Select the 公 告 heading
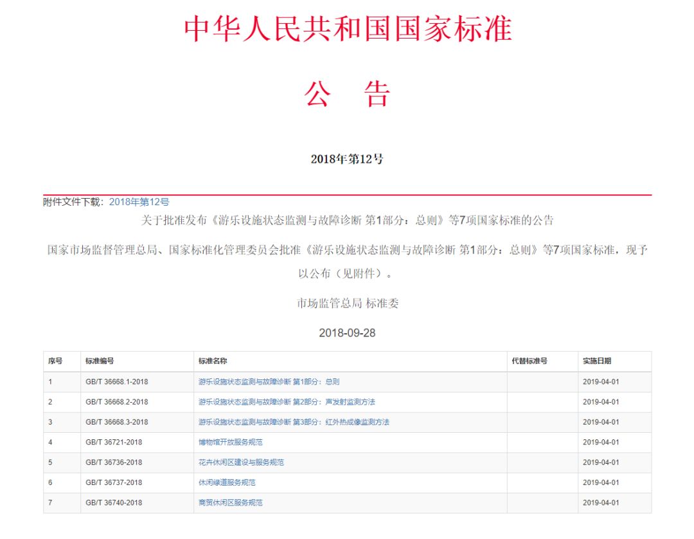Viewport: 694px width, 539px height. [x=348, y=95]
